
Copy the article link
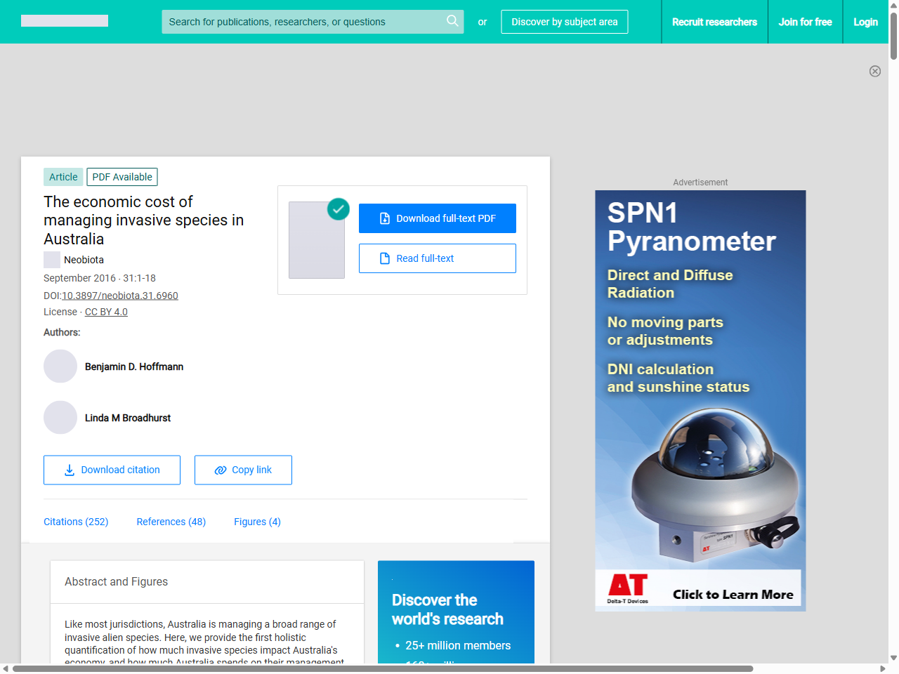[243, 470]
